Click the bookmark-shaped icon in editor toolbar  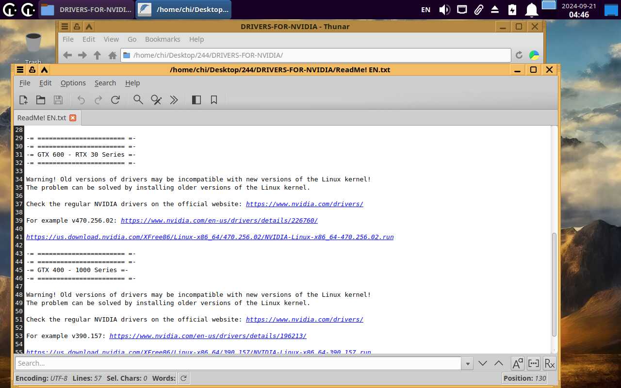(x=214, y=100)
